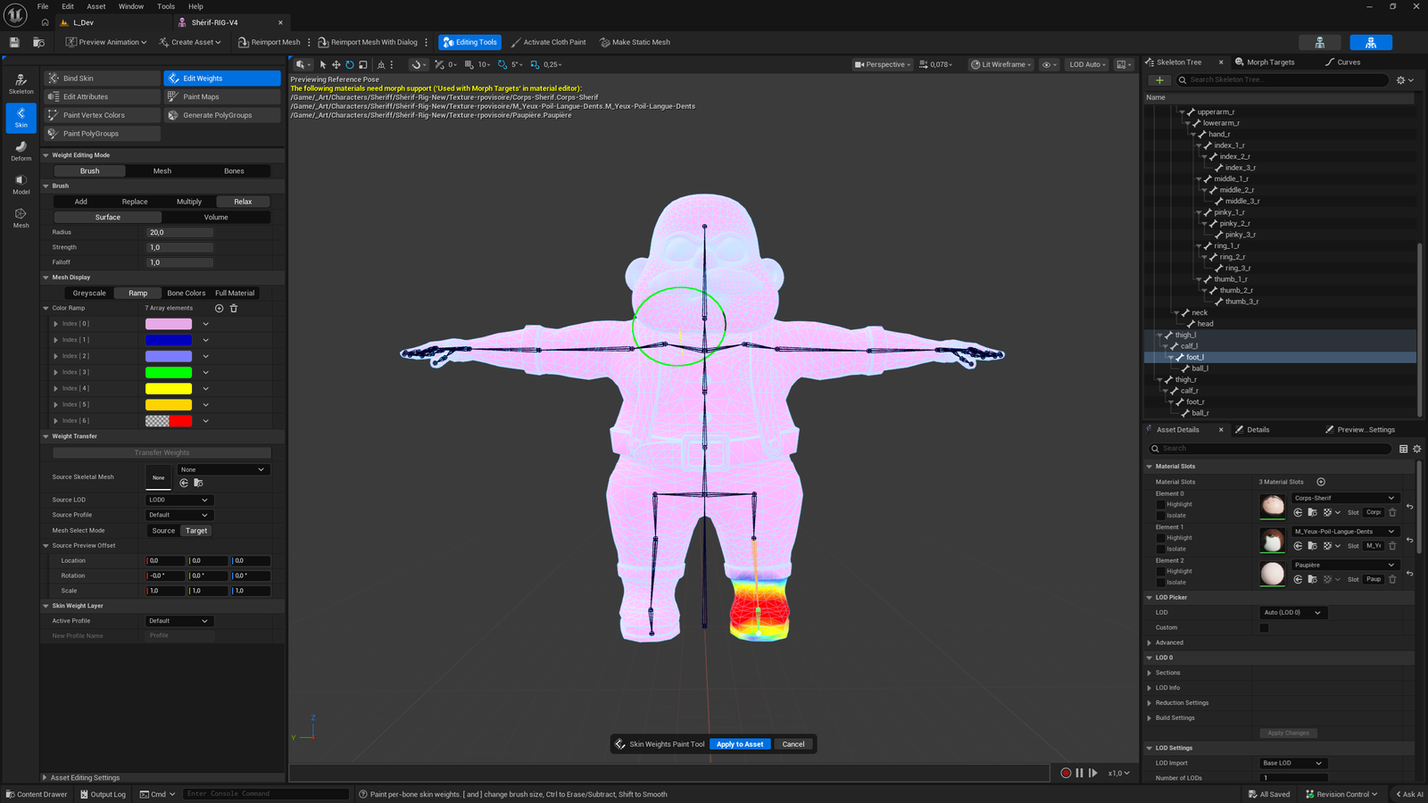Screen dimensions: 1428x803
Task: Toggle Isolate checkbox for Element 1
Action: pos(1161,549)
